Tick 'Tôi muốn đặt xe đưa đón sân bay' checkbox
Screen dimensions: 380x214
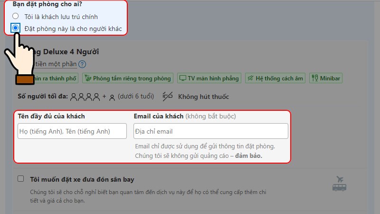(x=20, y=179)
